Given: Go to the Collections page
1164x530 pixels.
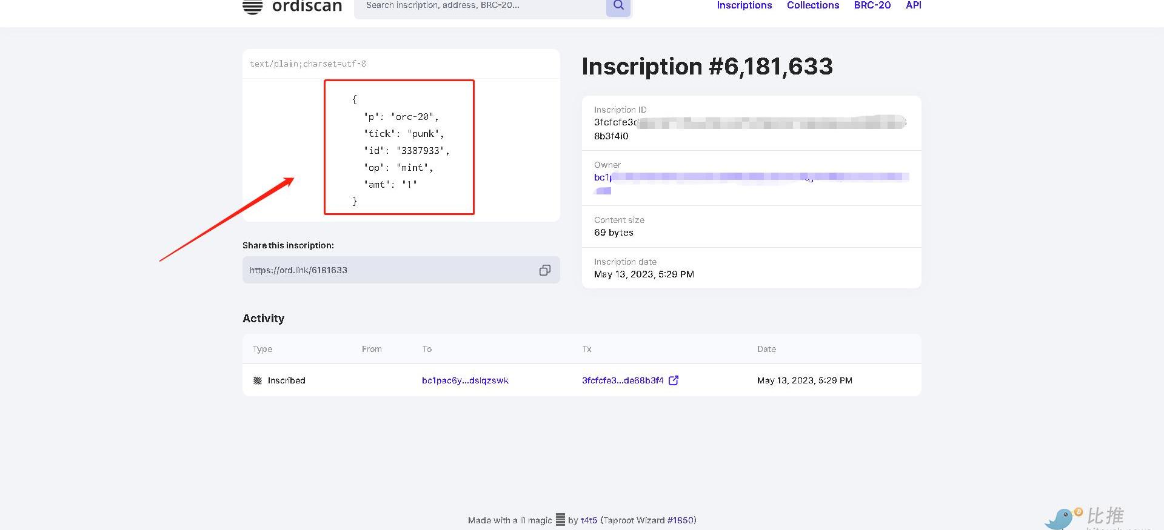Looking at the screenshot, I should (x=812, y=5).
